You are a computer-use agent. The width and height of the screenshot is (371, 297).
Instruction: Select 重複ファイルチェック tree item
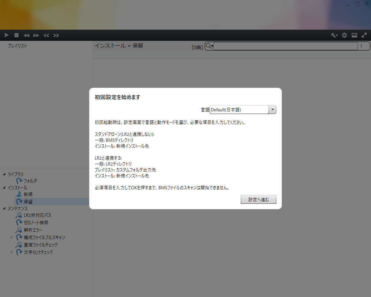(41, 245)
